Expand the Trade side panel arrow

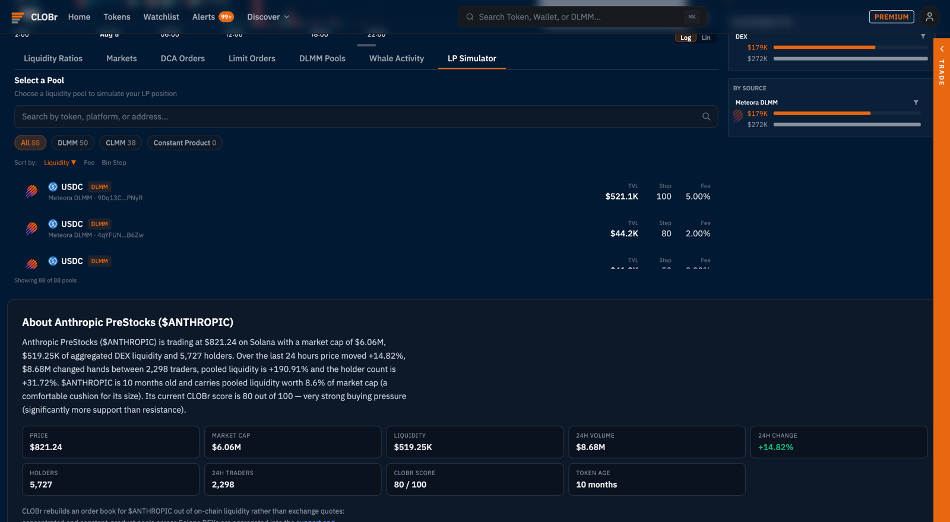coord(942,49)
